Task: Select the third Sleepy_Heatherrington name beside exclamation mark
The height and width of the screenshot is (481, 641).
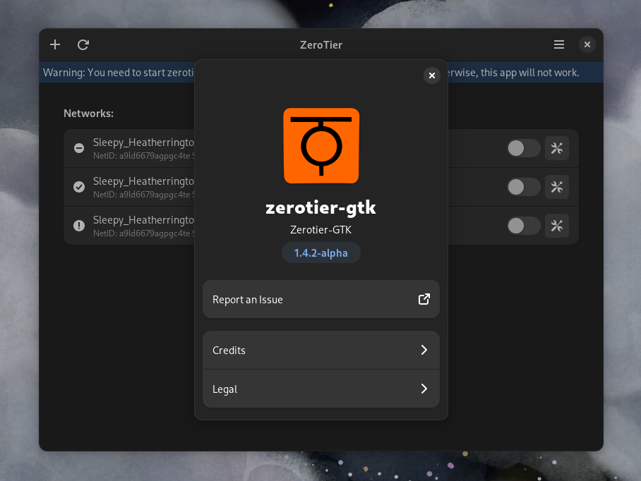Action: pyautogui.click(x=143, y=220)
